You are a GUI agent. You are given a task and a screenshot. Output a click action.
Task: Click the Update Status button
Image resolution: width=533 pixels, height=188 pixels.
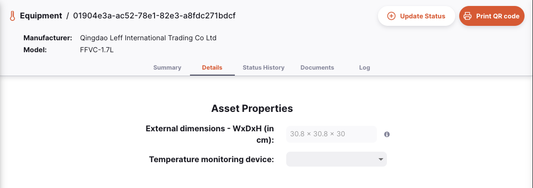point(416,16)
